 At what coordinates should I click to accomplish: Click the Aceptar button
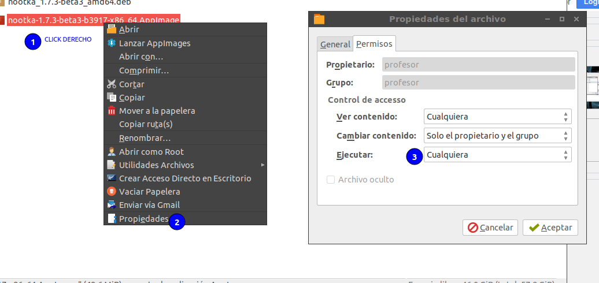pyautogui.click(x=550, y=228)
